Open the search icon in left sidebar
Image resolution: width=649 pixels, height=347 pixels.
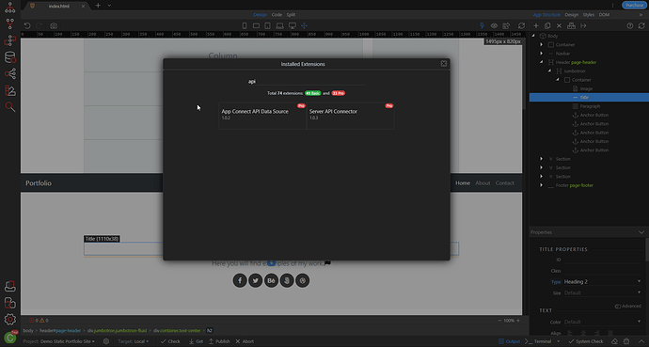(10, 107)
